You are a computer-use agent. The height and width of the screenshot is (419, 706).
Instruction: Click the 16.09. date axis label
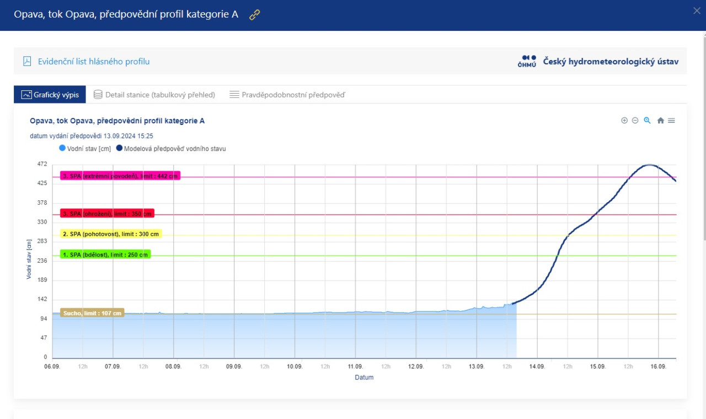click(x=658, y=367)
